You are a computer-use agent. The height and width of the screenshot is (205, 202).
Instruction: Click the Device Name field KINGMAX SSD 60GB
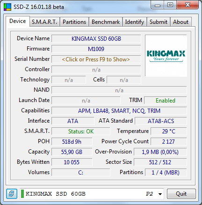[x=96, y=38]
